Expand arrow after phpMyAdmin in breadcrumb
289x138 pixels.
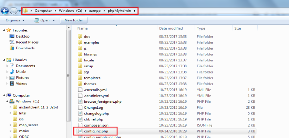tap(135, 11)
